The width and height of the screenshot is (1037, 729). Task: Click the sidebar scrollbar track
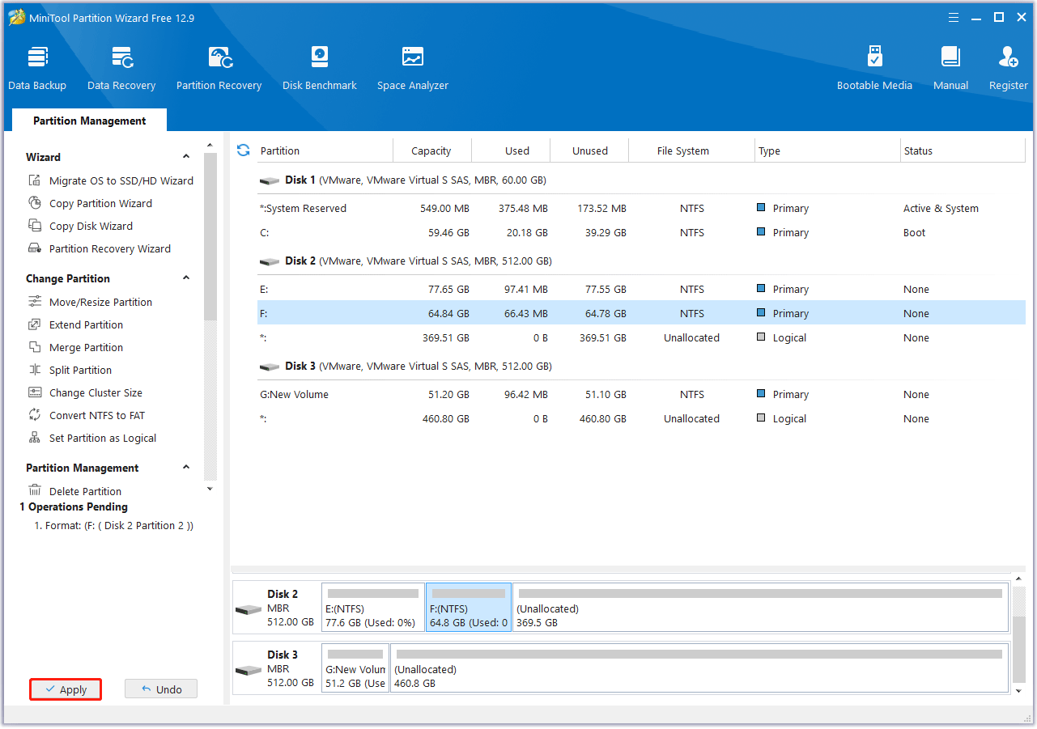(210, 401)
